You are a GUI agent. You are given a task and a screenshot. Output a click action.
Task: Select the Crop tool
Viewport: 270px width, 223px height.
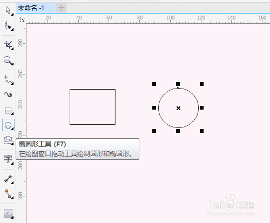click(8, 45)
